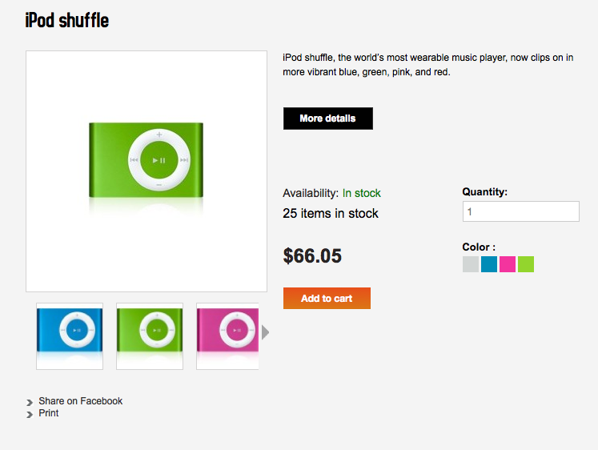Select the grey color swatch

pyautogui.click(x=471, y=264)
